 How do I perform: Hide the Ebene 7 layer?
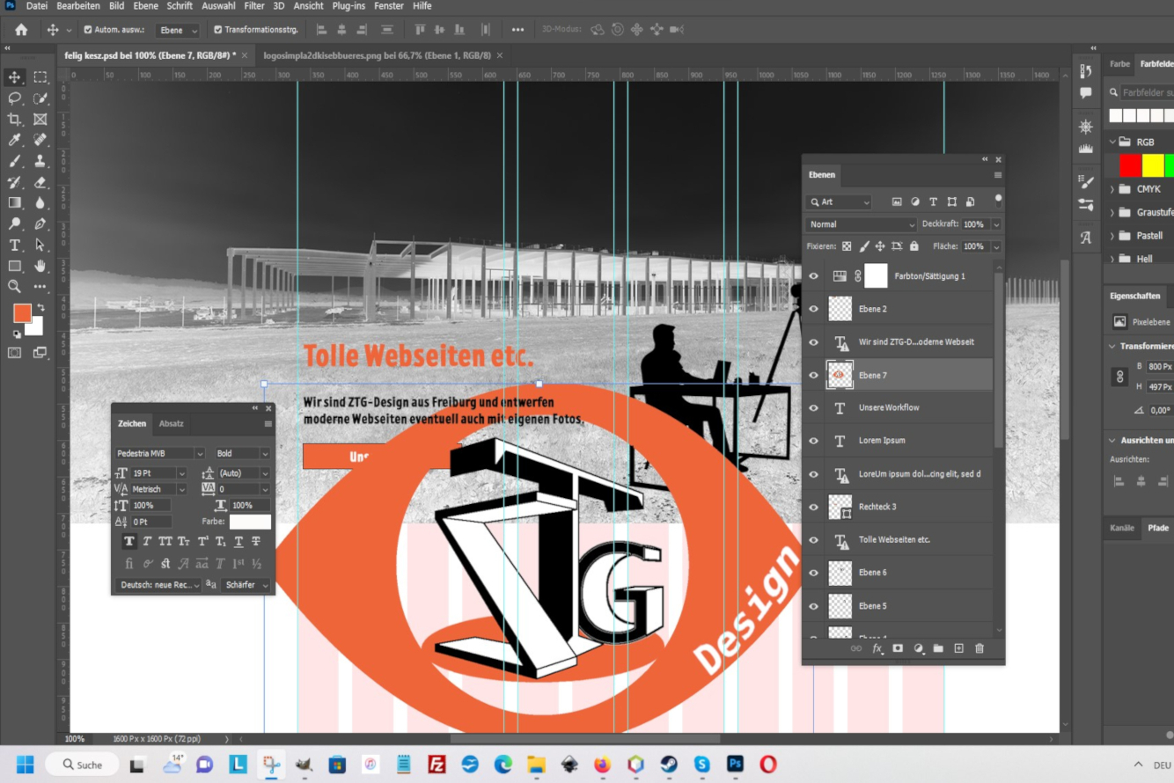(813, 375)
